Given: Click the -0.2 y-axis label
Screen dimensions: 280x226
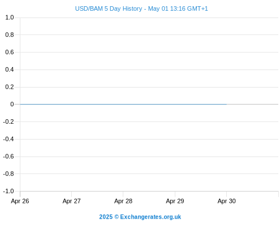Looking at the screenshot, I should [8, 121].
